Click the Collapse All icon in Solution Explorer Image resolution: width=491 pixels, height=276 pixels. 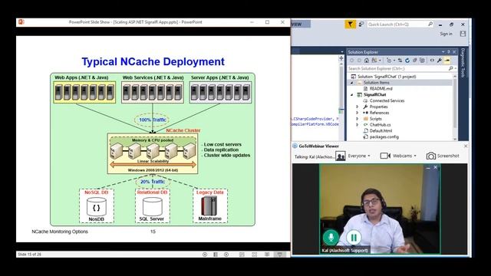(414, 61)
